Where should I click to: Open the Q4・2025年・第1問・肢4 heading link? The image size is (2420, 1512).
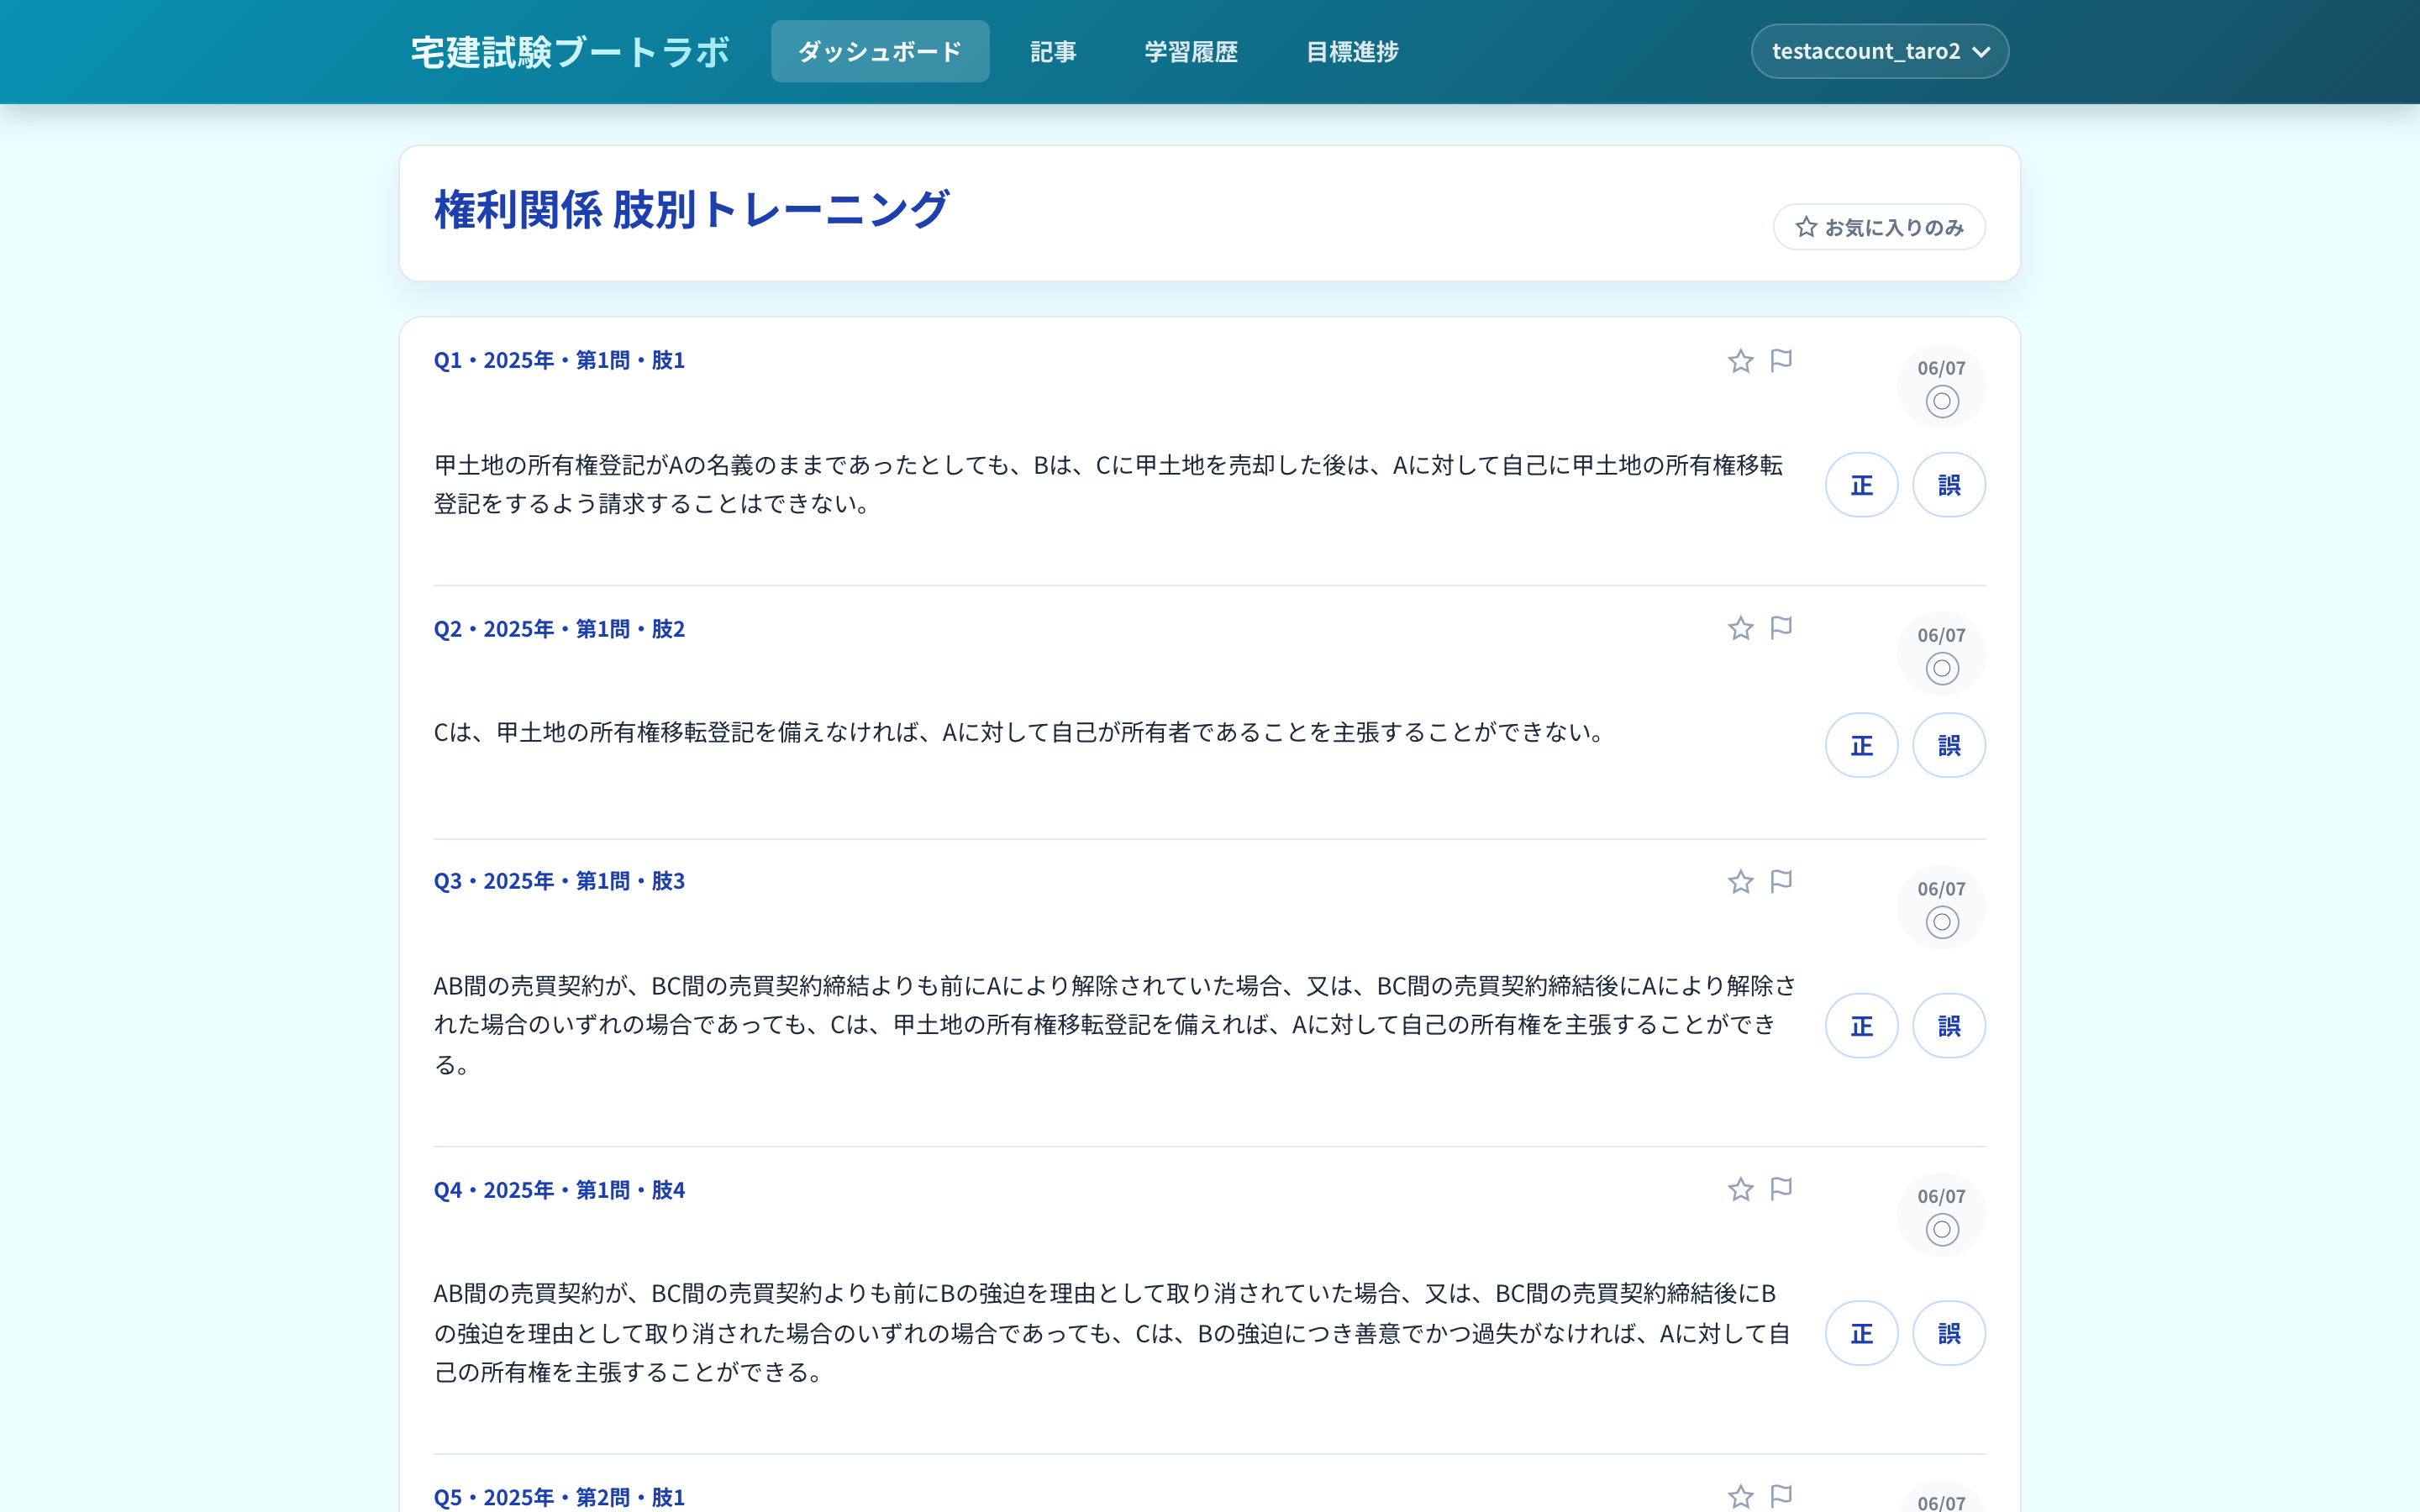pos(559,1190)
